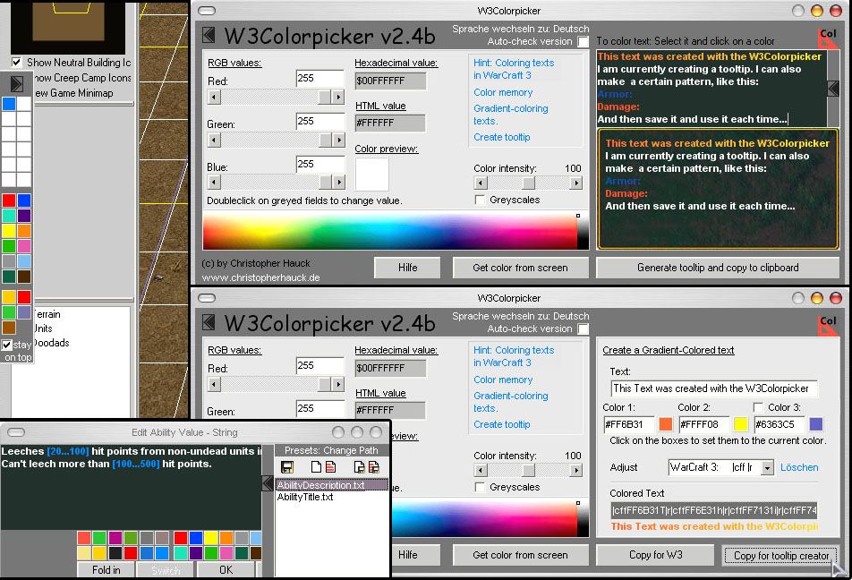Viewport: 852px width, 580px height.
Task: Enable Greyscales in the top window
Action: tap(480, 200)
